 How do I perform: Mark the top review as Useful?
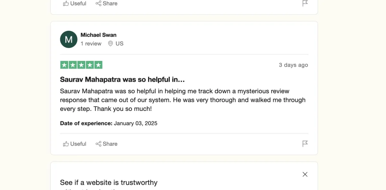point(75,4)
